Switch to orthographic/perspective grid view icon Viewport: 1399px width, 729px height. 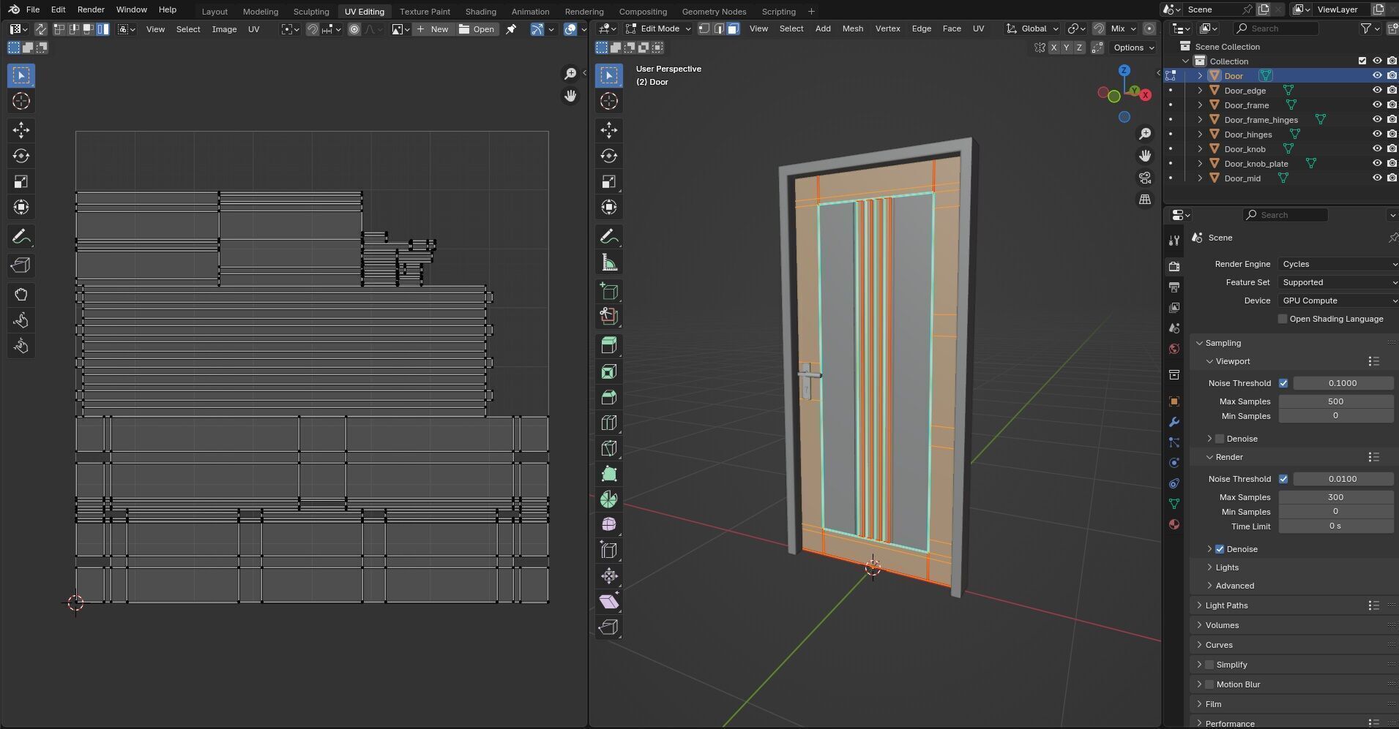coord(1145,200)
